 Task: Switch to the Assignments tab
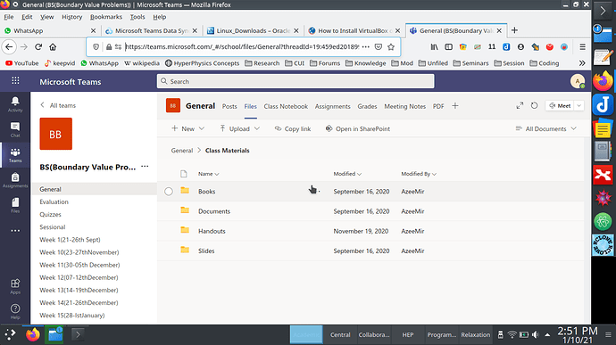[333, 106]
